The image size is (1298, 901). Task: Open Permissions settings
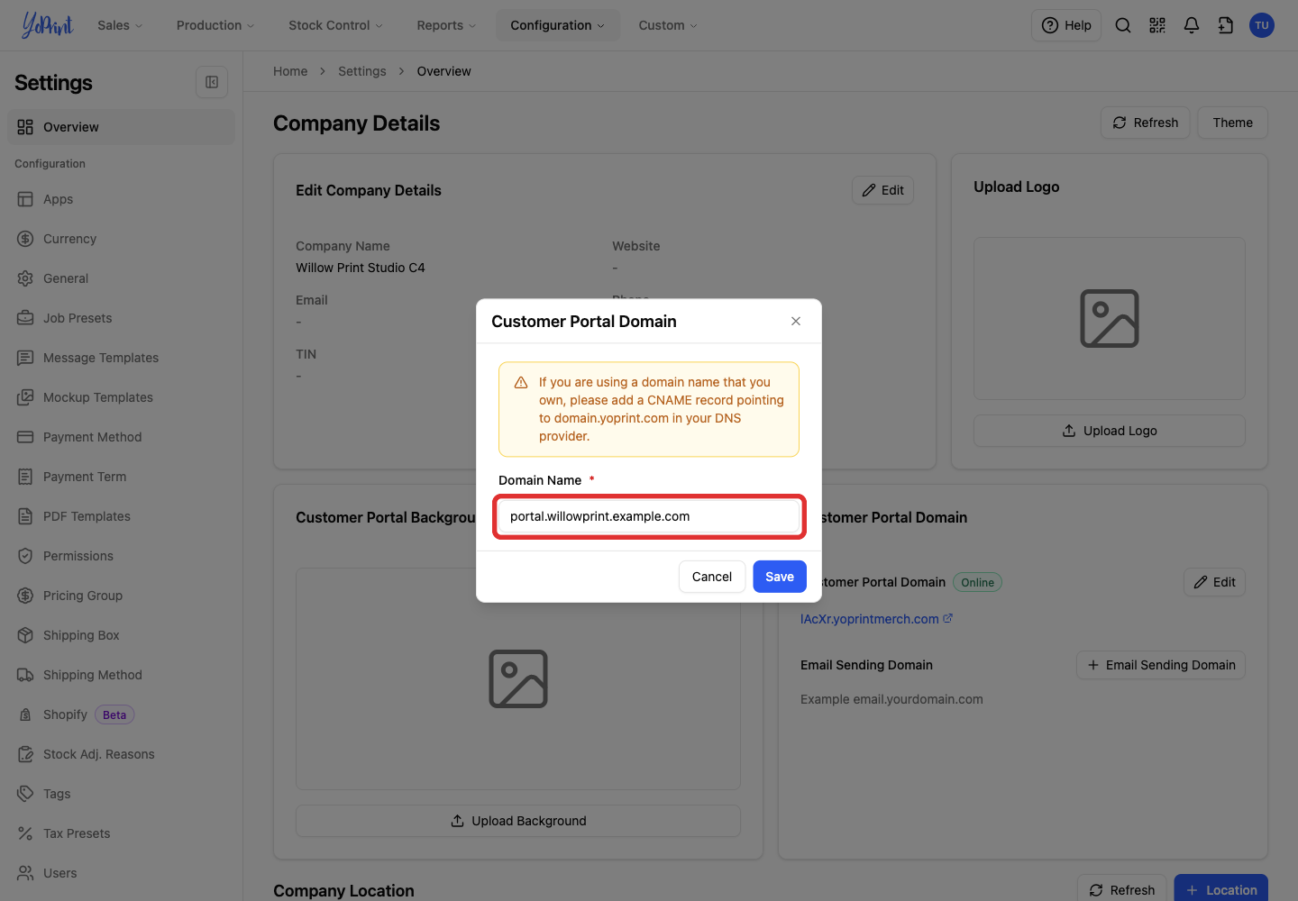(121, 556)
